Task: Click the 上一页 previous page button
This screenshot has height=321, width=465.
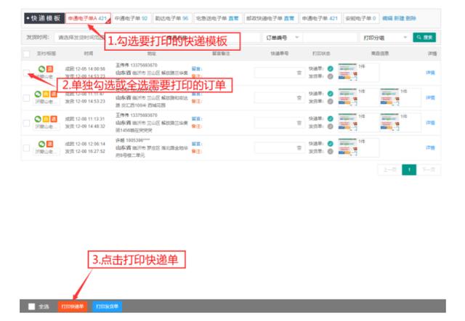Action: coord(389,170)
